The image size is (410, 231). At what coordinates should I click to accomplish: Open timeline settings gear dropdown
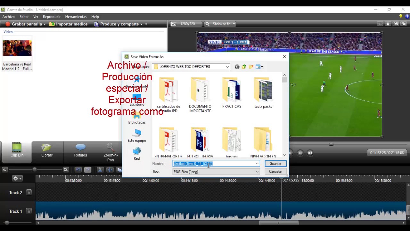click(x=17, y=178)
